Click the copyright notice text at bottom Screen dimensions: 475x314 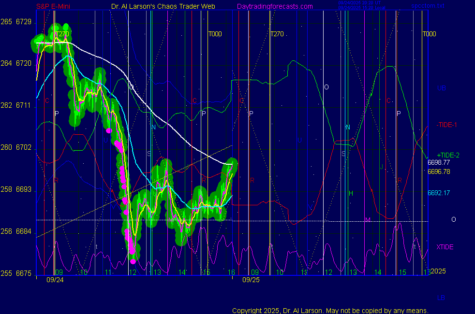click(x=330, y=310)
